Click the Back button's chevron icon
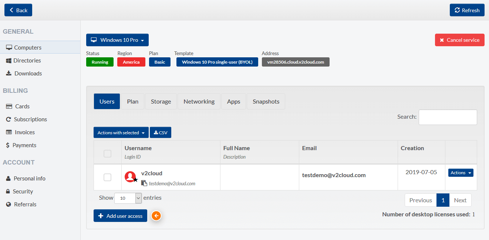Viewport: 489px width, 240px height. click(x=11, y=10)
